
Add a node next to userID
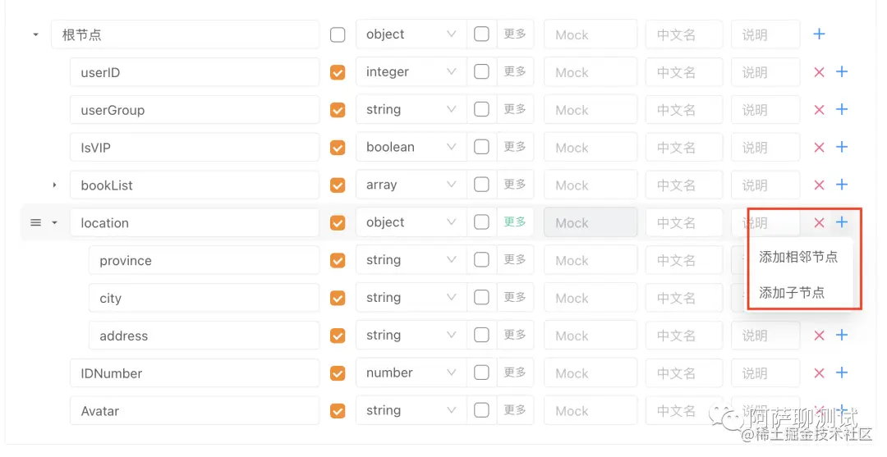tap(842, 71)
